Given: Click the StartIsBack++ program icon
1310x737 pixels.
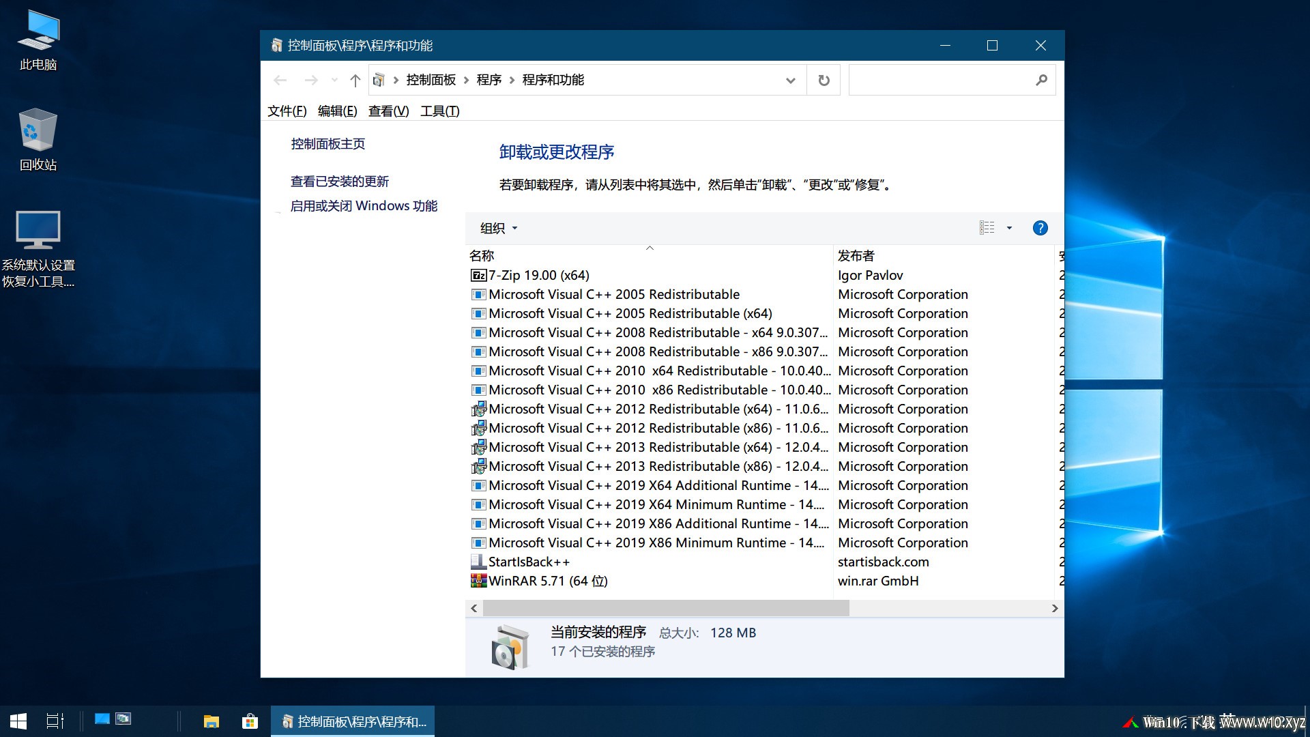Looking at the screenshot, I should pyautogui.click(x=478, y=562).
